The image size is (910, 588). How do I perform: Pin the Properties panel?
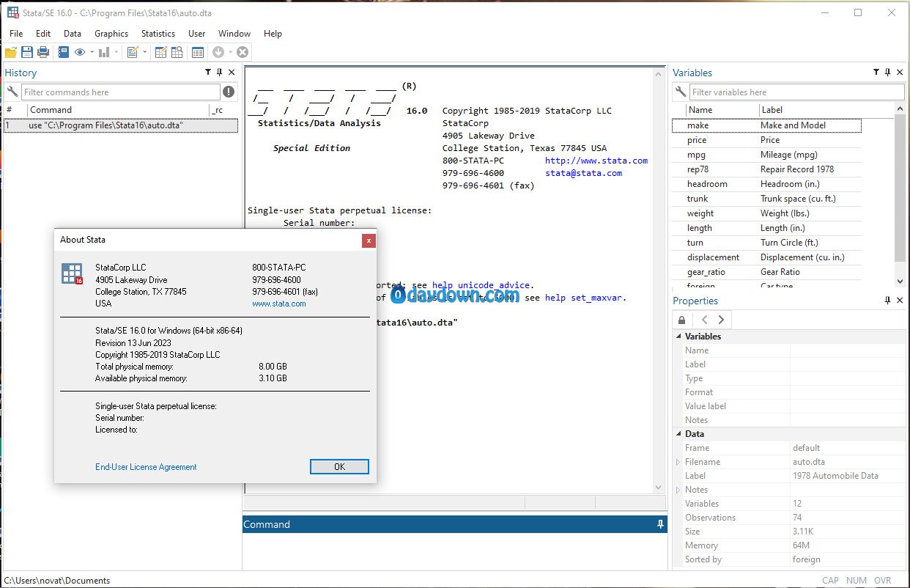pyautogui.click(x=887, y=301)
